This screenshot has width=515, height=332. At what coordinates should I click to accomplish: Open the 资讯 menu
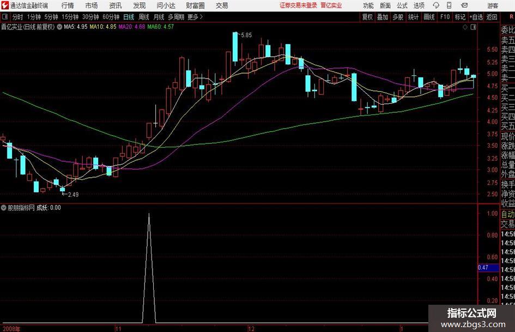(x=116, y=5)
